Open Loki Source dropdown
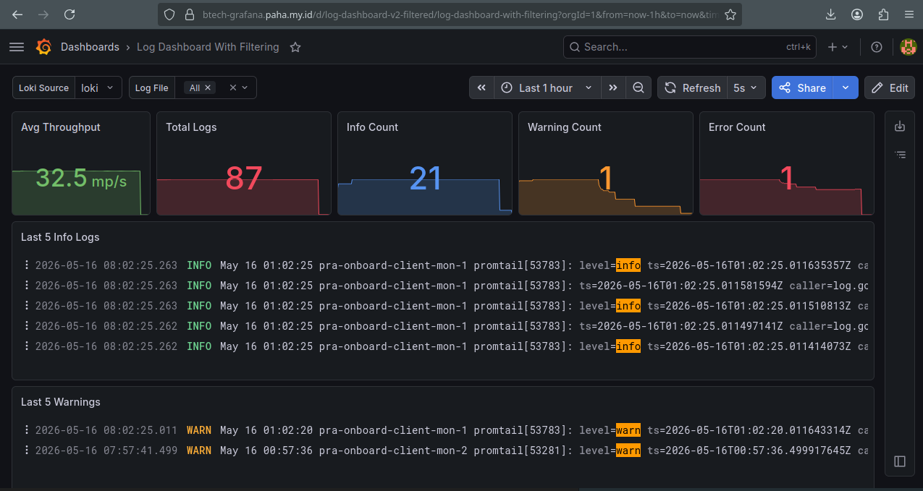This screenshot has height=491, width=923. [x=98, y=87]
